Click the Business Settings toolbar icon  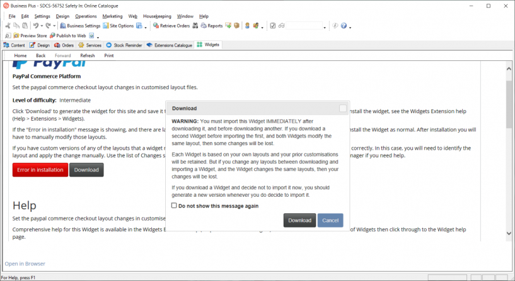pos(64,26)
